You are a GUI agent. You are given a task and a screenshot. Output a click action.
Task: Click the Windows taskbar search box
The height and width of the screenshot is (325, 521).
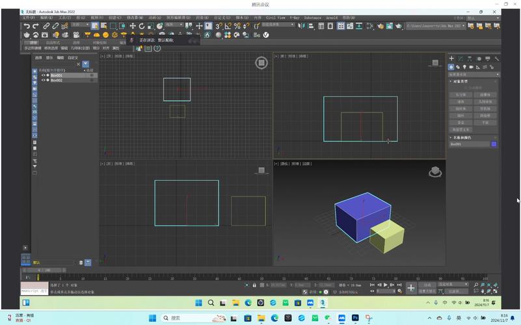(184, 318)
